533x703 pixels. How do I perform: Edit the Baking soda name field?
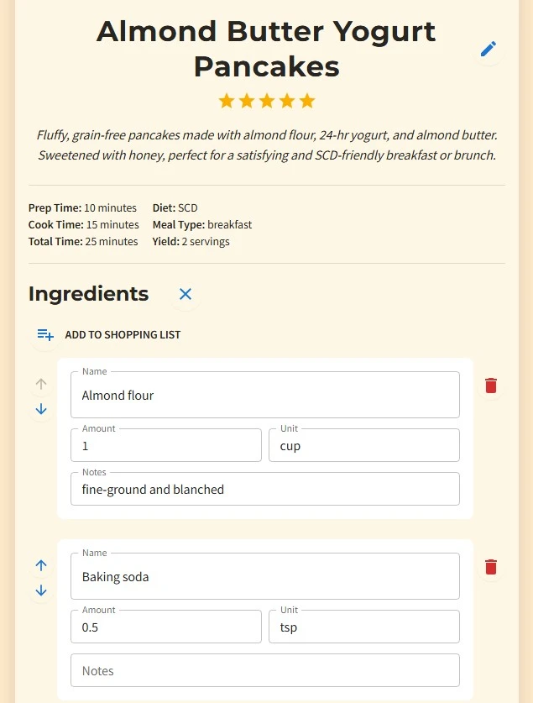pos(265,576)
